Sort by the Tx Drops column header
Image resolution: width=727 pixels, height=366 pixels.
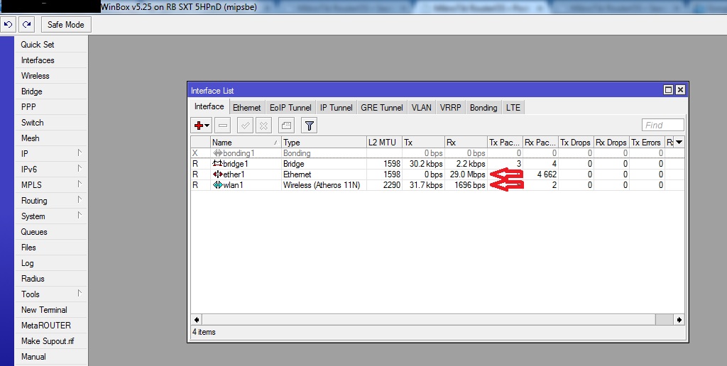pos(575,143)
